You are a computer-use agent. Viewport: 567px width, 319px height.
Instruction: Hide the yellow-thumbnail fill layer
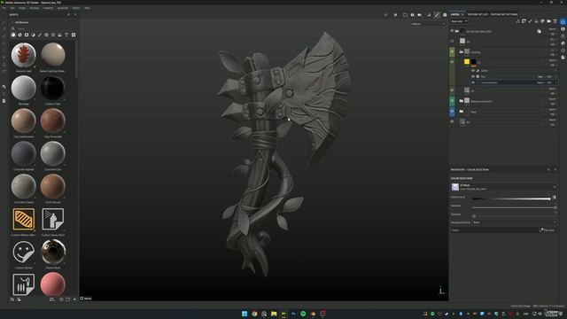[452, 62]
